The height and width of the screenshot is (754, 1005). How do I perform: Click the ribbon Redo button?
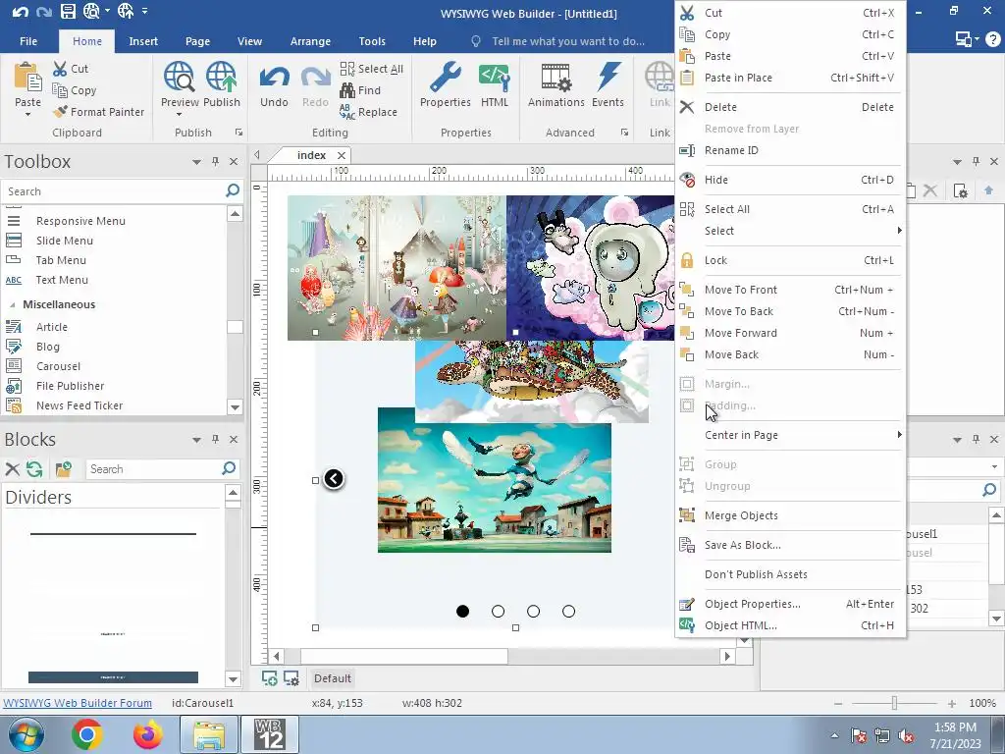(315, 85)
